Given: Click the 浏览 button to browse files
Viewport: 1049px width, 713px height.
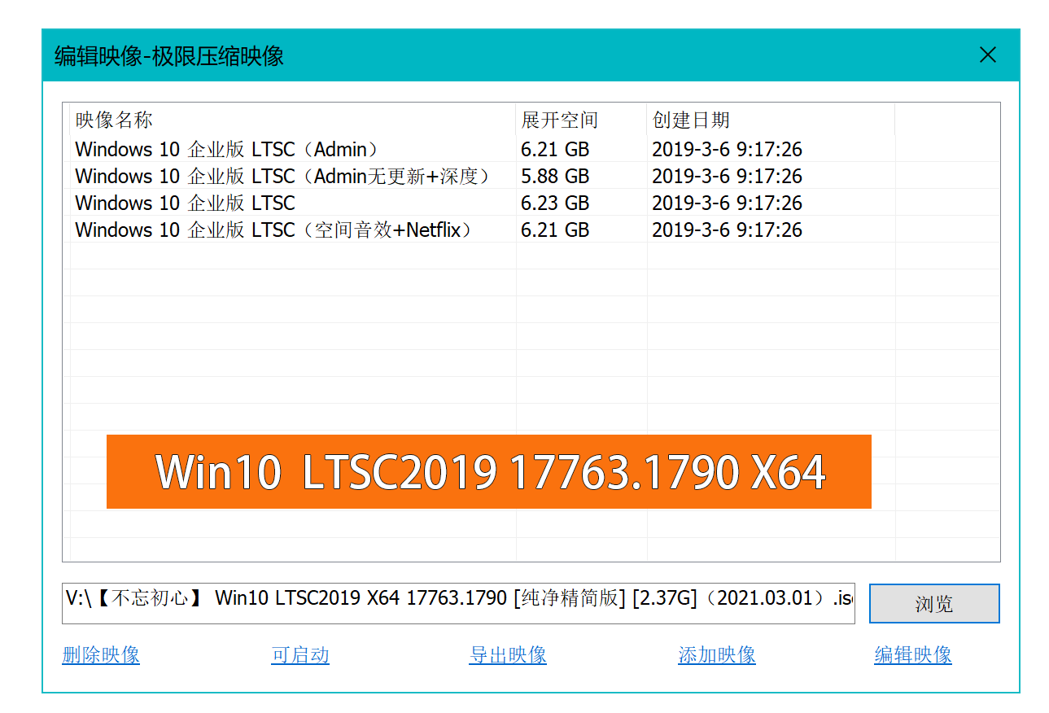Looking at the screenshot, I should click(x=934, y=603).
